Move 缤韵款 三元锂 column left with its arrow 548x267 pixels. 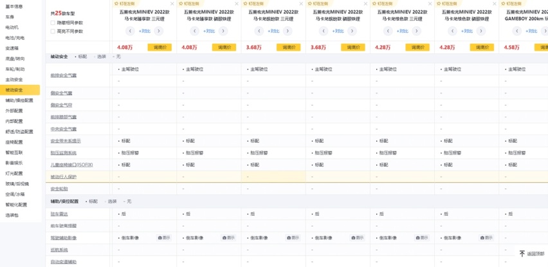pyautogui.click(x=259, y=31)
